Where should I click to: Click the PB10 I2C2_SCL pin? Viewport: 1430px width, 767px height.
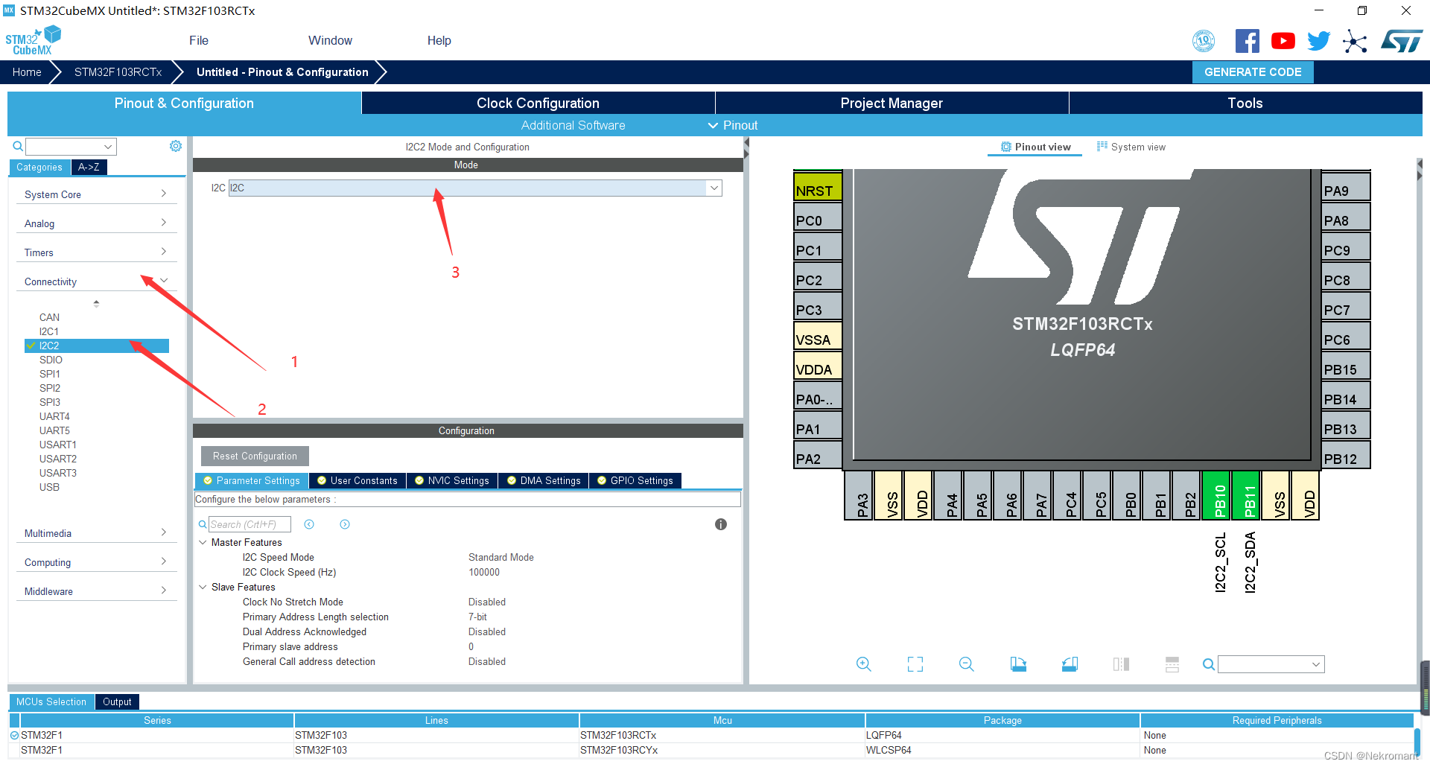point(1217,495)
